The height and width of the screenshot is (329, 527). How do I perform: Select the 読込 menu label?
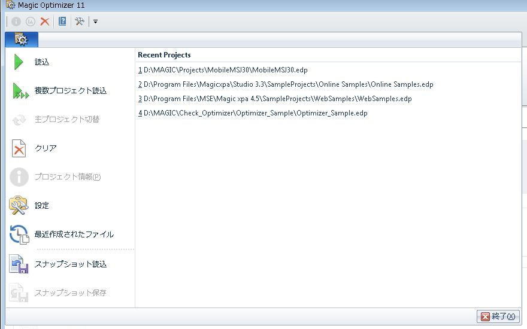point(42,62)
